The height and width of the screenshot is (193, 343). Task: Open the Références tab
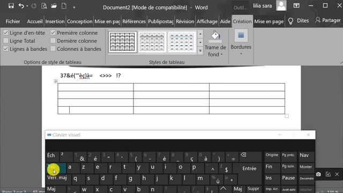[134, 21]
